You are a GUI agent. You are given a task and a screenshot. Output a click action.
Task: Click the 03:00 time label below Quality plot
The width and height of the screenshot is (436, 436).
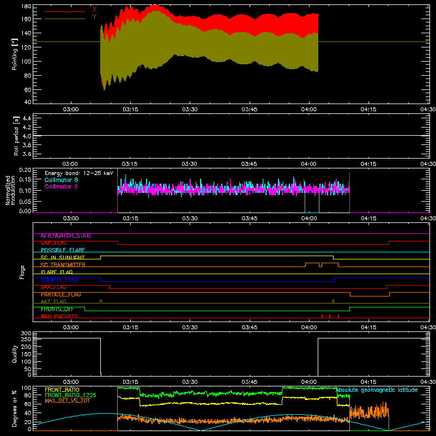[71, 382]
